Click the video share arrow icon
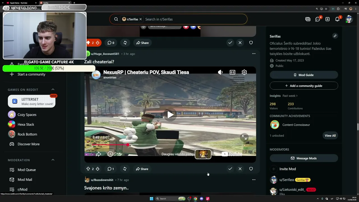 [x=98, y=154]
